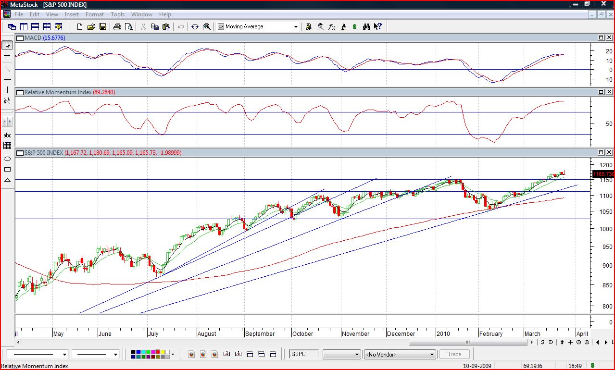Click the Open folder icon
615x370 pixels.
click(91, 27)
